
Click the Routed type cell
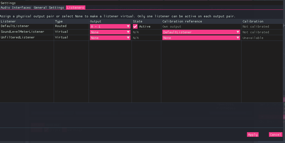click(x=61, y=26)
